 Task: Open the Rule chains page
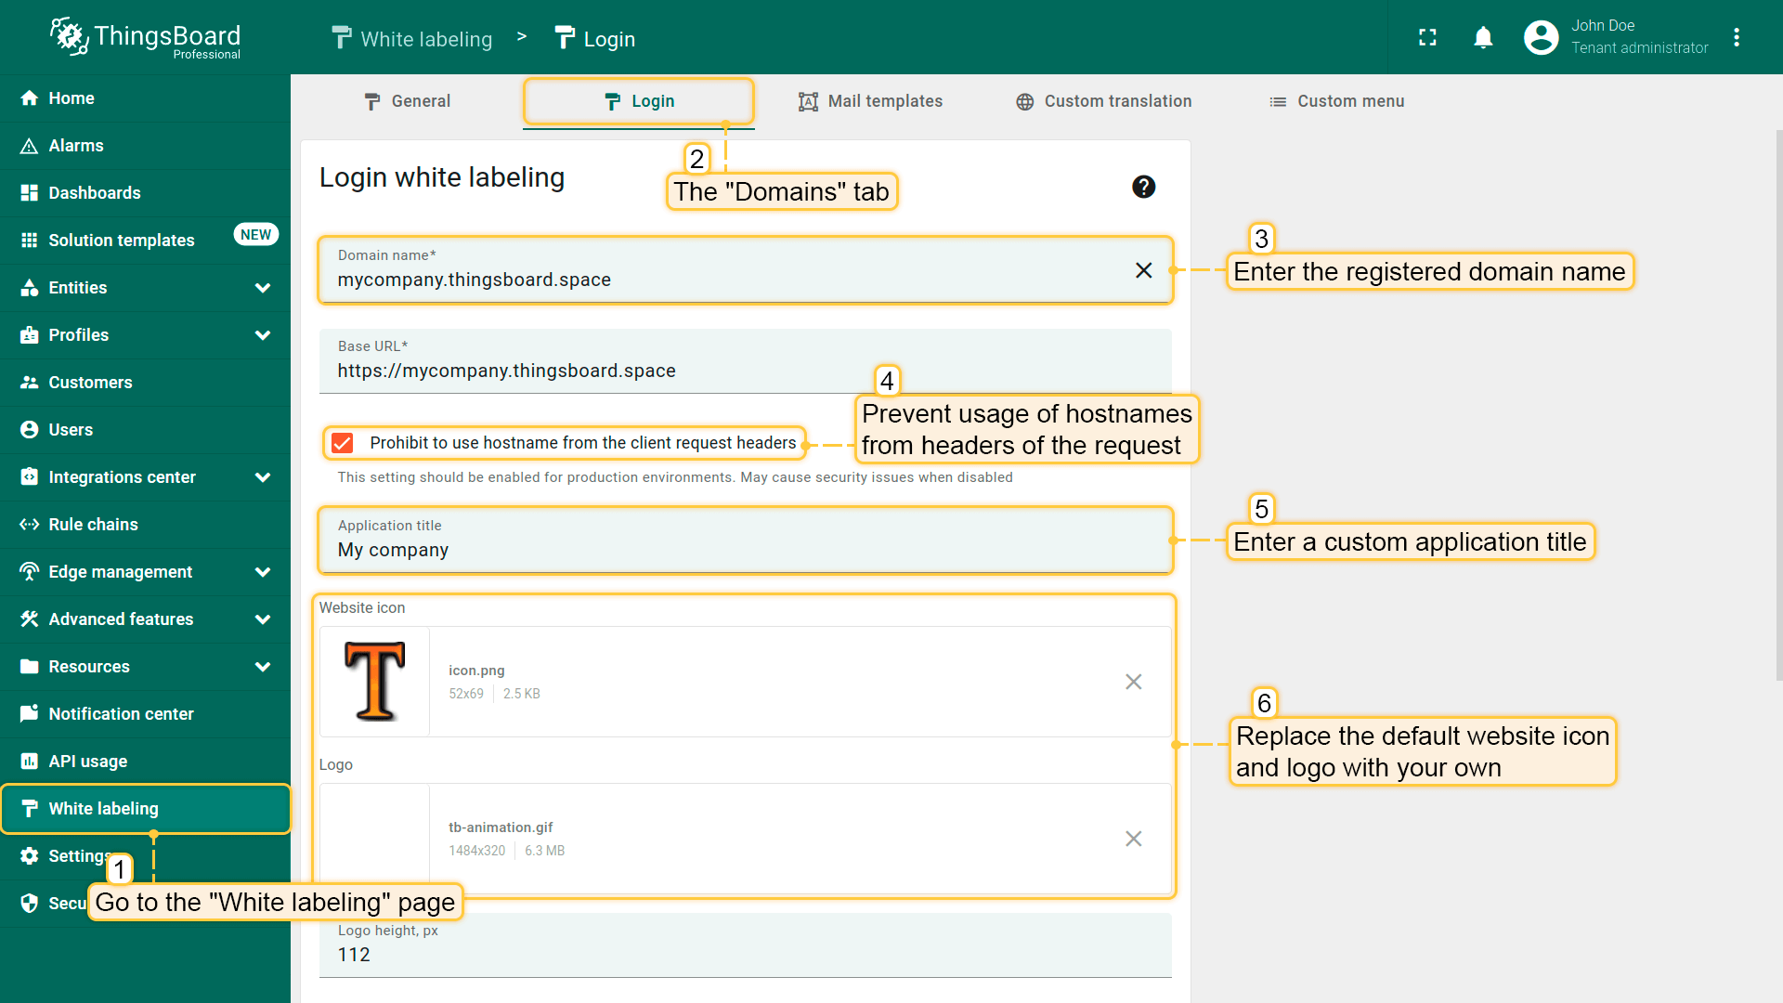pos(93,525)
